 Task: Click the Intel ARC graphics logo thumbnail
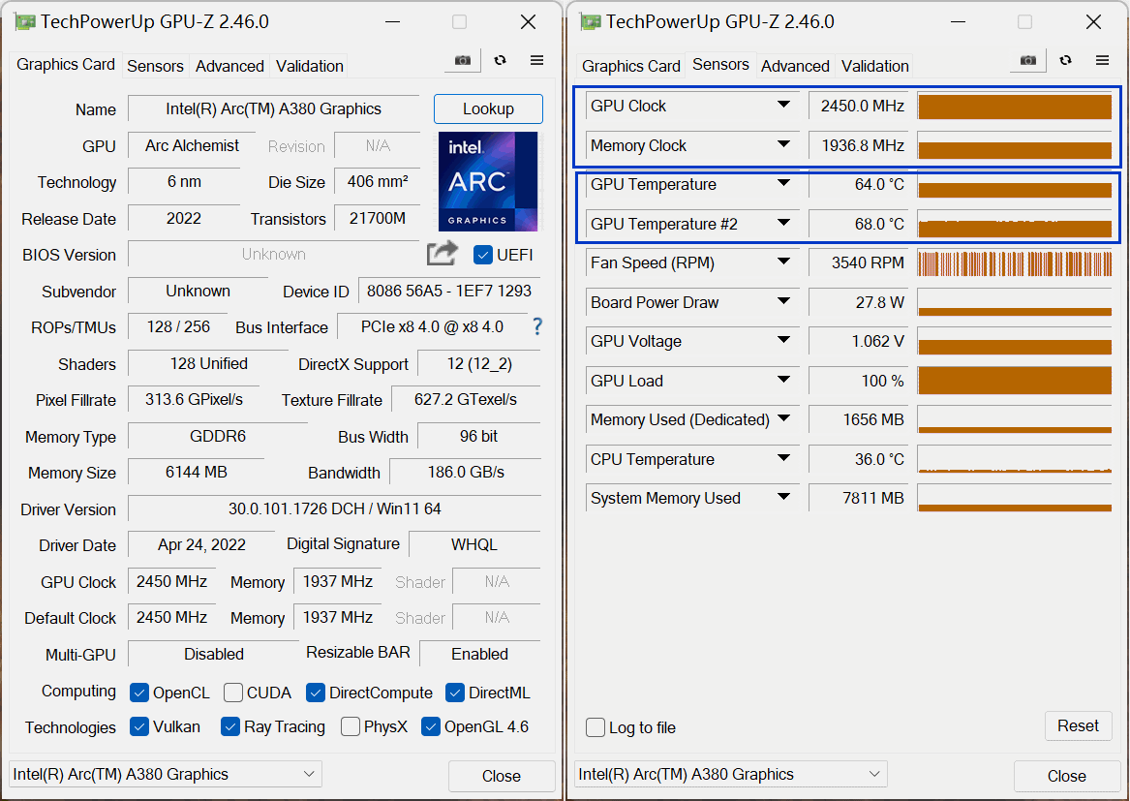pyautogui.click(x=488, y=179)
